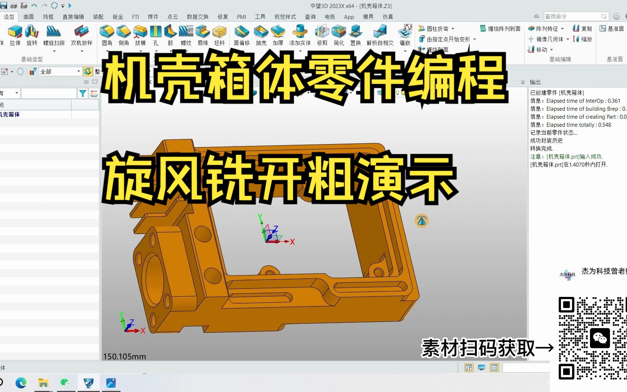This screenshot has height=392, width=627.
Task: Expand the 圆柱折弯 dropdown arrow
Action: [452, 29]
